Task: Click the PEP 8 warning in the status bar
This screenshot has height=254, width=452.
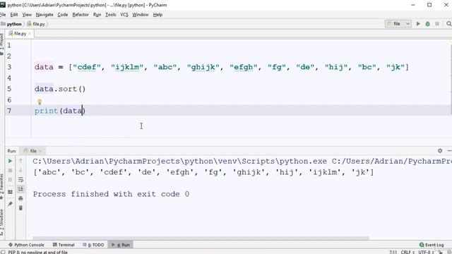Action: (37, 252)
